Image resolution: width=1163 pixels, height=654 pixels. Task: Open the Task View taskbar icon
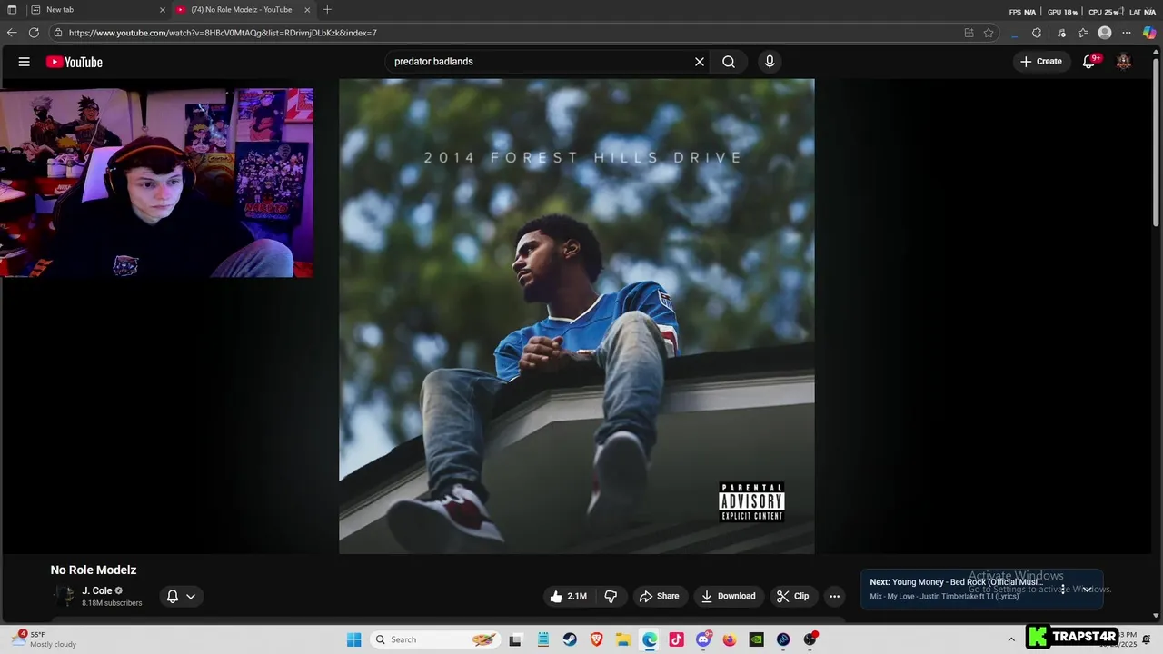point(516,639)
